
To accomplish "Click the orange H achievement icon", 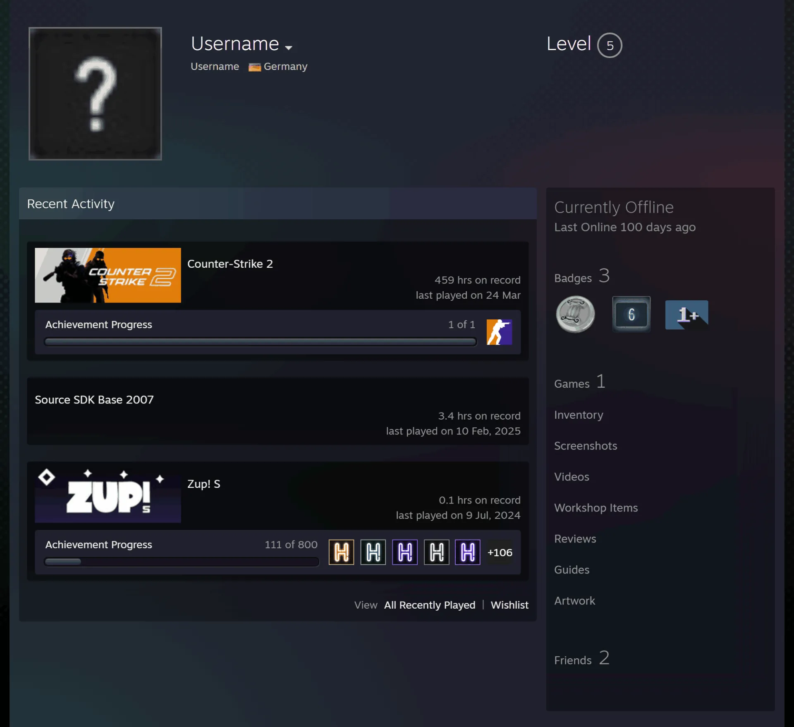I will click(341, 552).
